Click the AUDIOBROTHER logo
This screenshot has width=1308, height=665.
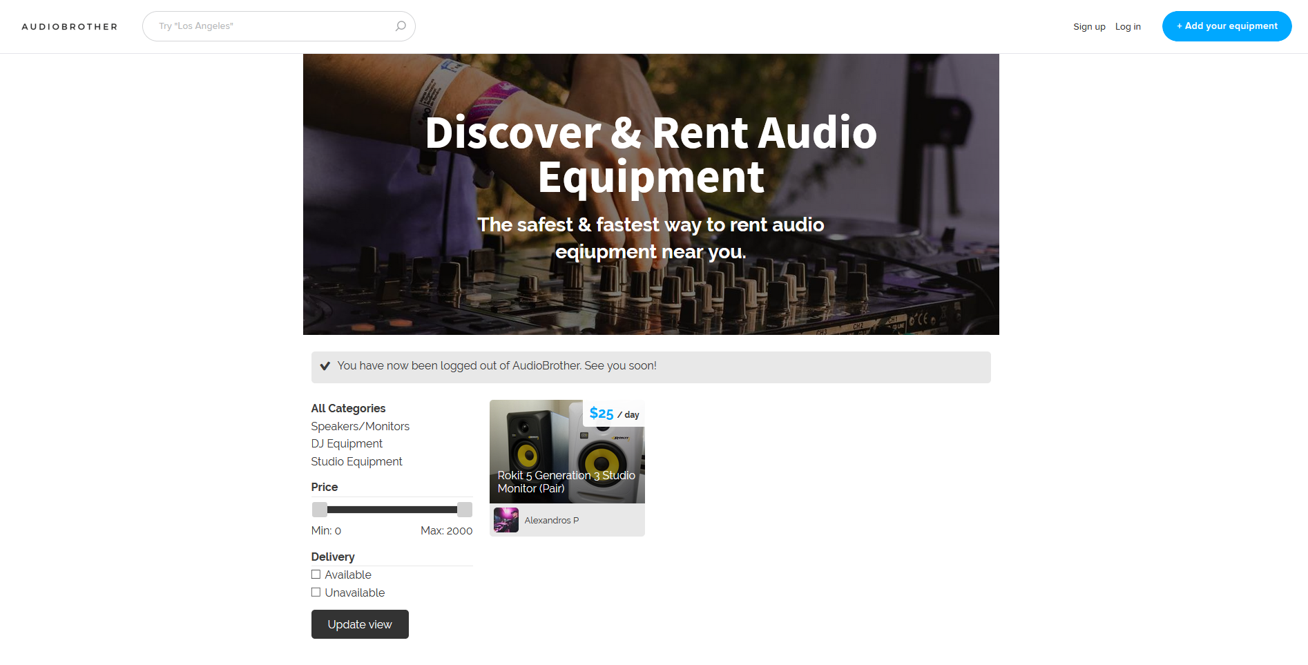coord(69,26)
